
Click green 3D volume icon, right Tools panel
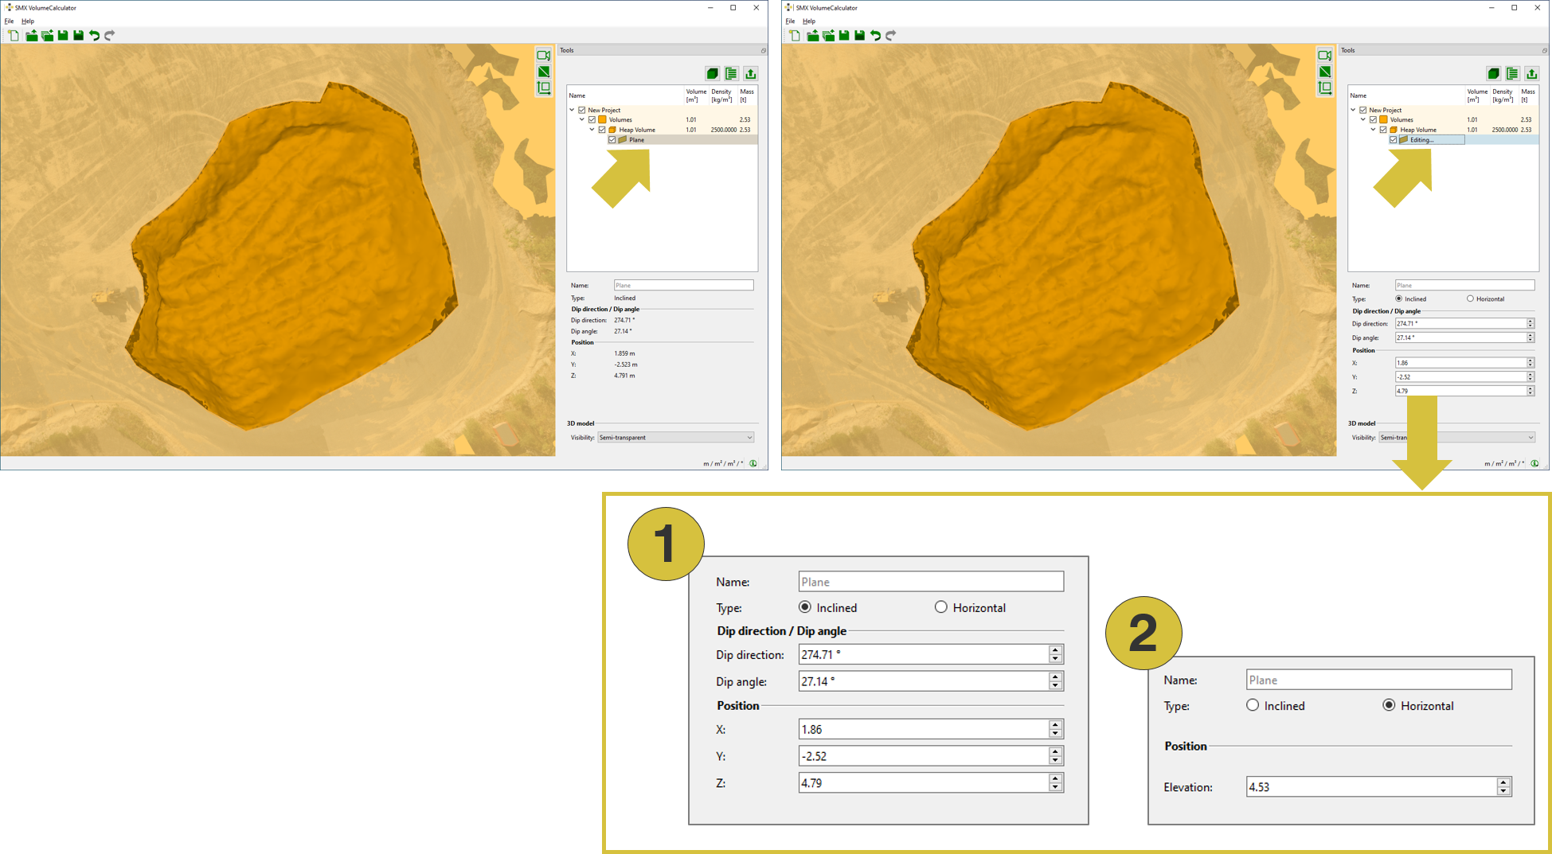click(x=1493, y=73)
